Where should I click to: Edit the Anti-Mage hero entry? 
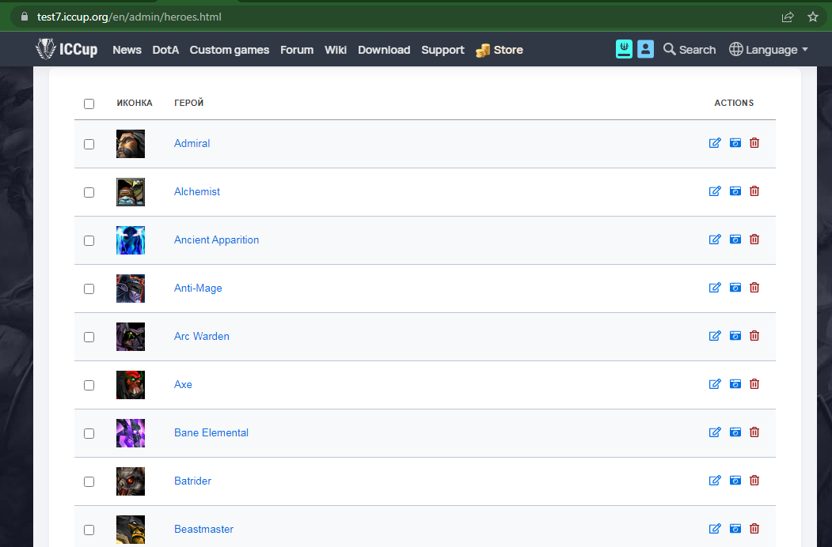[x=715, y=288]
